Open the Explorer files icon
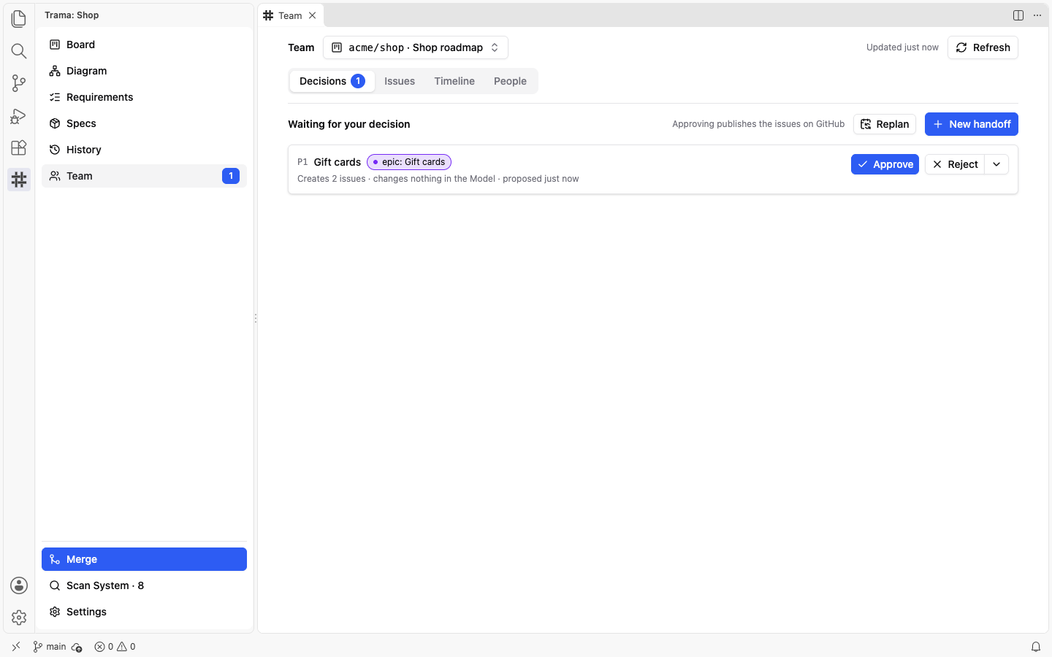1052x657 pixels. (19, 18)
